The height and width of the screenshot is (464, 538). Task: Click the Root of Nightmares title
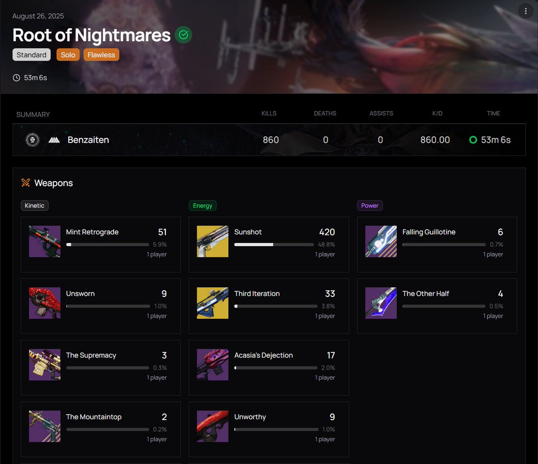pos(91,35)
